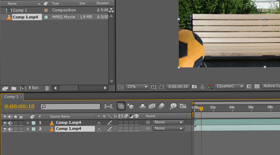Toggle solo switch for layer 1

pos(16,123)
